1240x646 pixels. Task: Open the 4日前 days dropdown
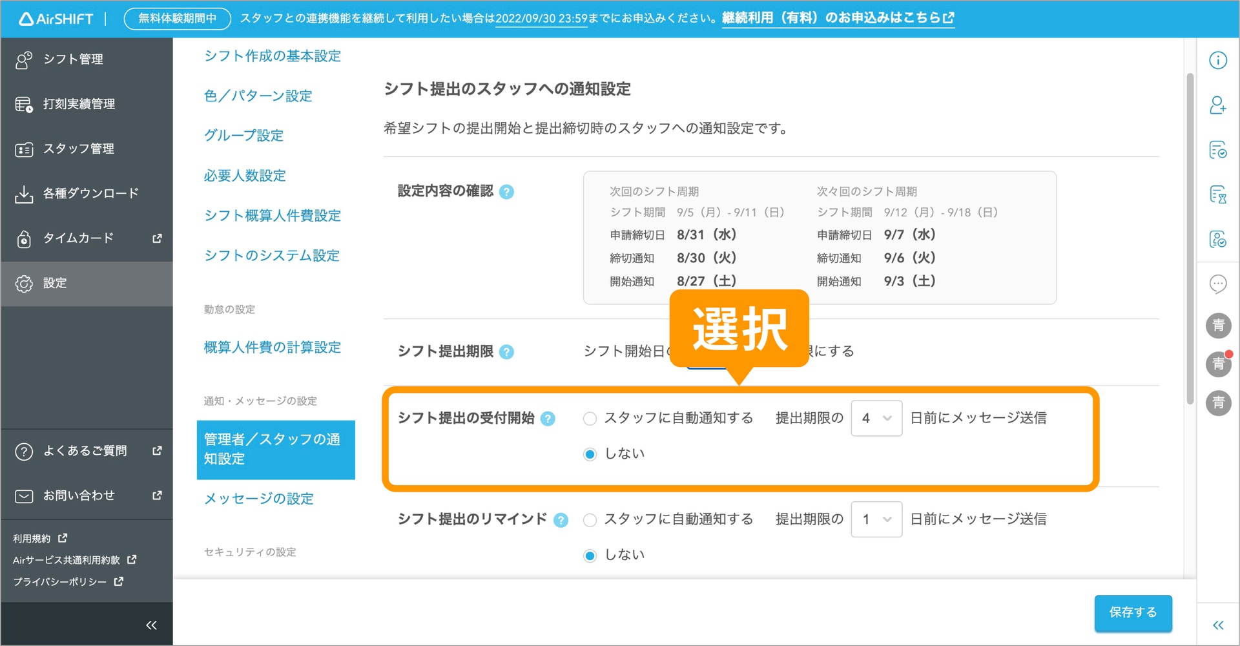click(x=876, y=418)
